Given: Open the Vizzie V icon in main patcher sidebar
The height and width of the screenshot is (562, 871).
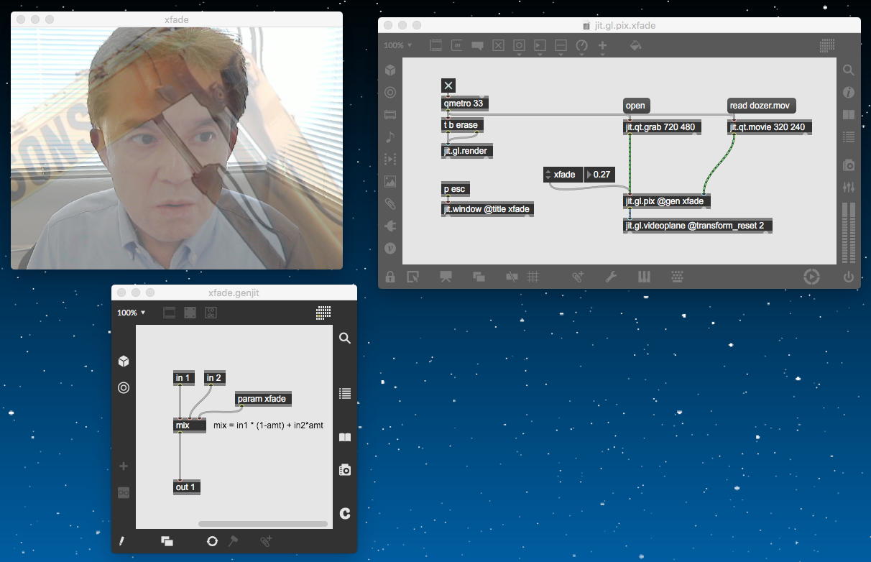Looking at the screenshot, I should pos(390,248).
